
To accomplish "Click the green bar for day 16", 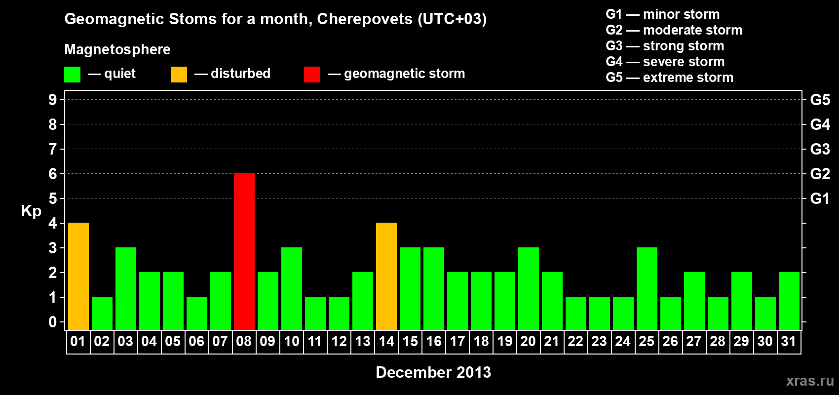I will click(434, 289).
